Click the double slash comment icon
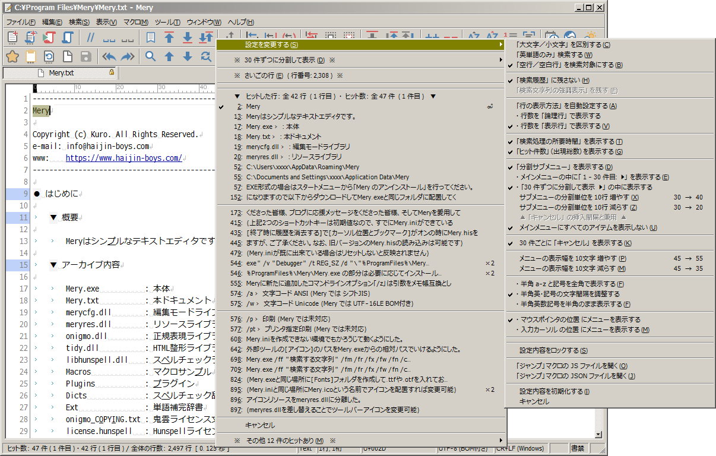The image size is (716, 456). (x=91, y=37)
